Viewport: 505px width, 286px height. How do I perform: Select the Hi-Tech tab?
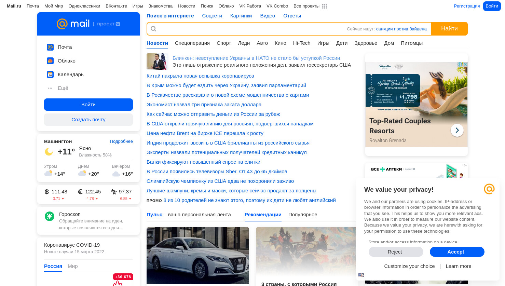(x=302, y=43)
